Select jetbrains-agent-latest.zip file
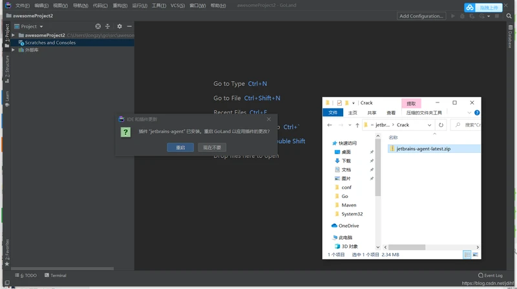The image size is (517, 289). coord(423,149)
